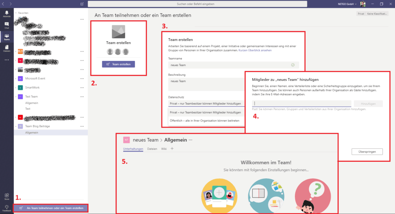Go forward with the right arrow
The width and height of the screenshot is (395, 214).
pos(11,4)
